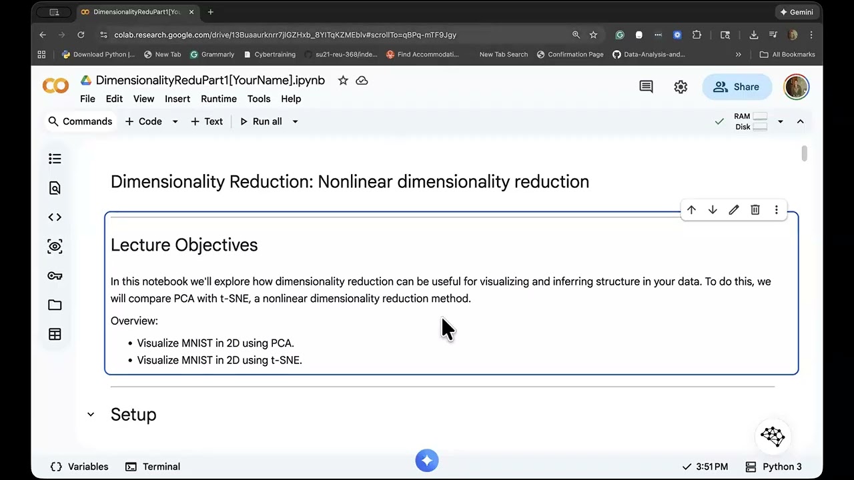Viewport: 854px width, 480px height.
Task: Open the Edit menu
Action: click(x=114, y=99)
